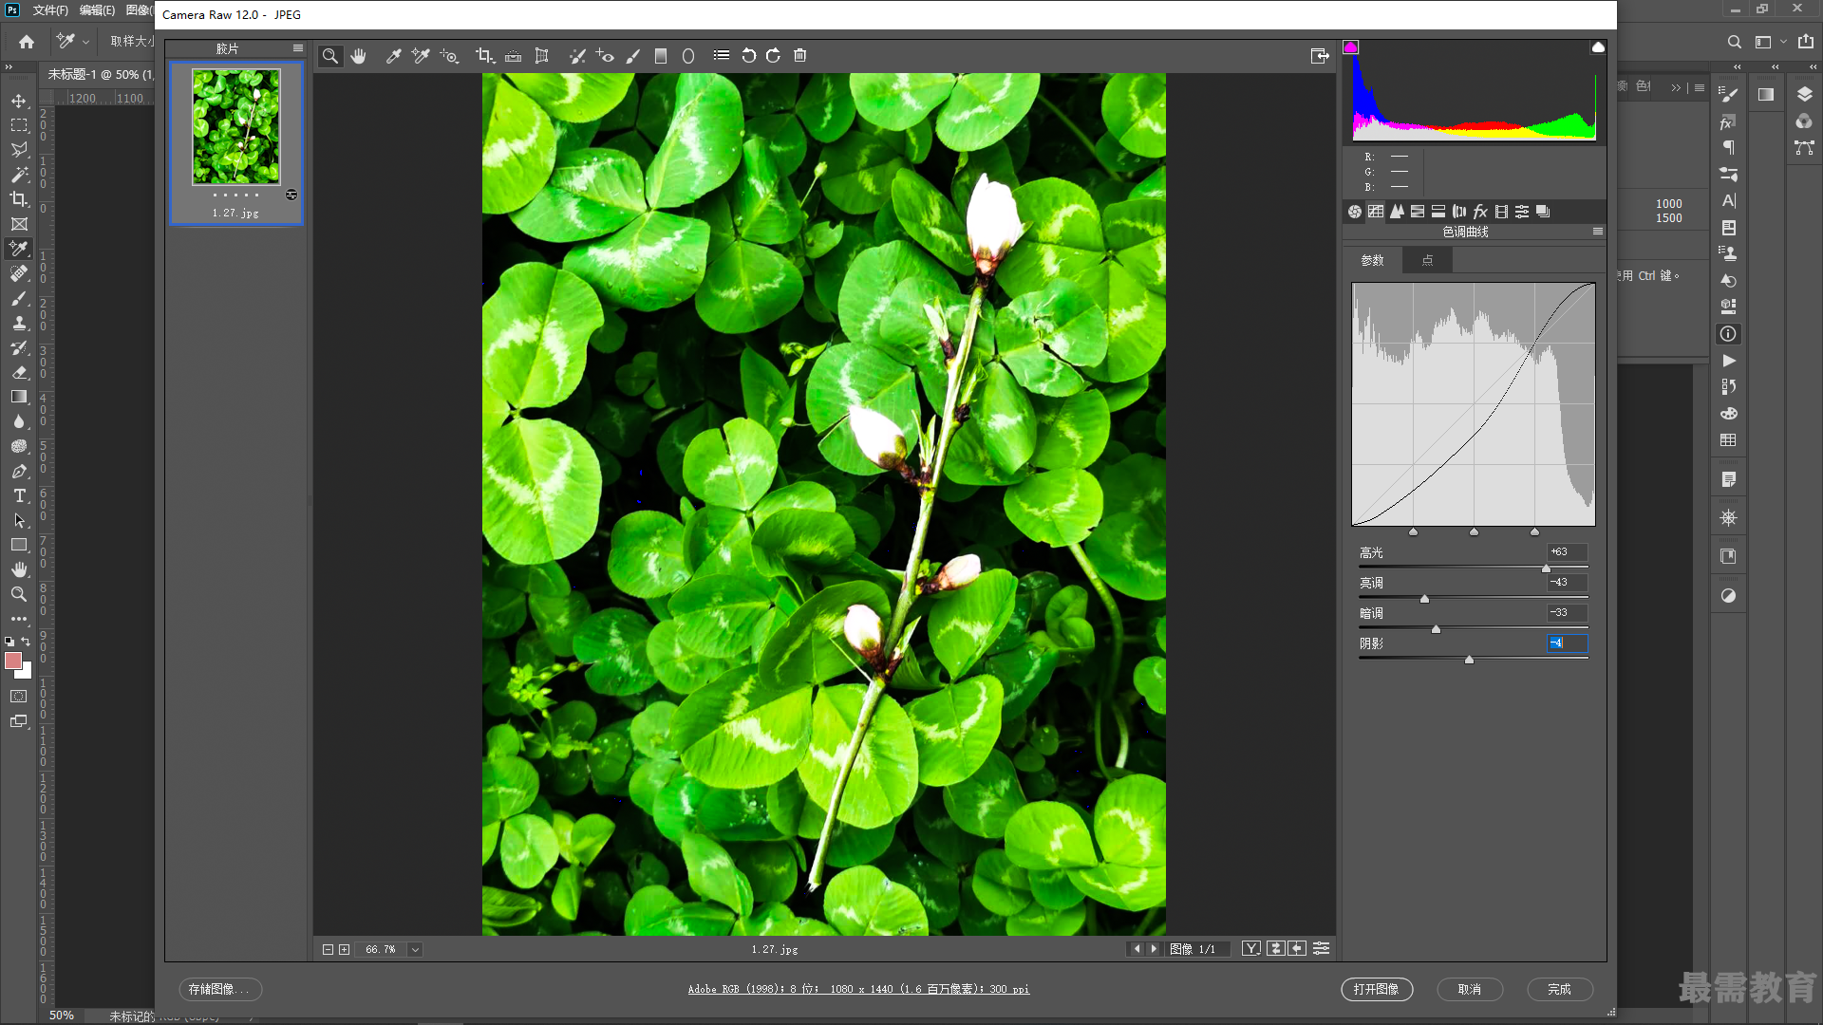
Task: Select the Adjustment Brush tool
Action: 633,56
